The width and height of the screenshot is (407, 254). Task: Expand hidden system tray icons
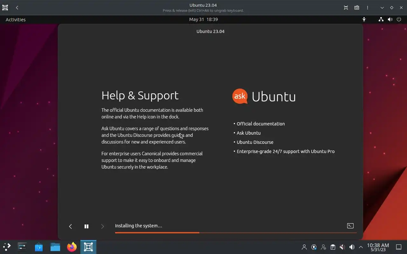coord(361,247)
